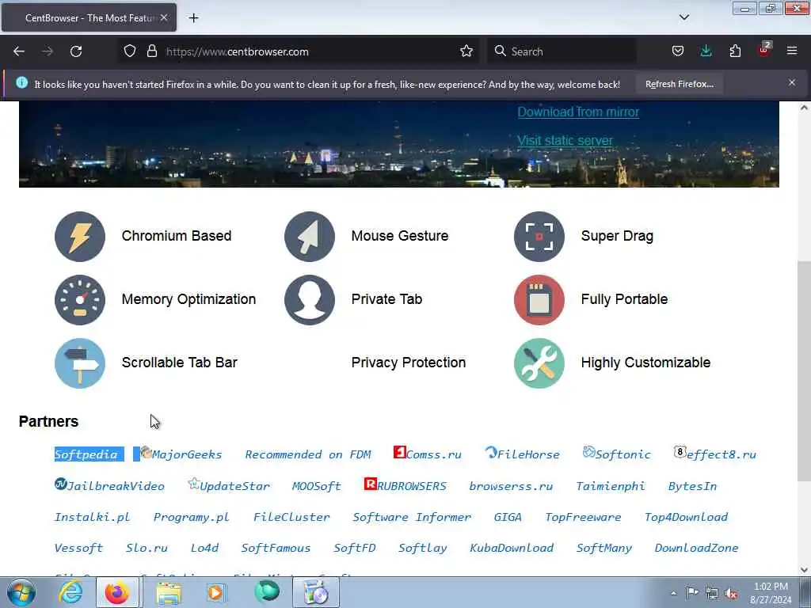Open the browserss.ru partner link
Screen dimensions: 811x608
pyautogui.click(x=511, y=486)
